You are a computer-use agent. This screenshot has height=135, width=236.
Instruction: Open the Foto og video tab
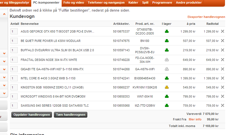click(x=74, y=3)
